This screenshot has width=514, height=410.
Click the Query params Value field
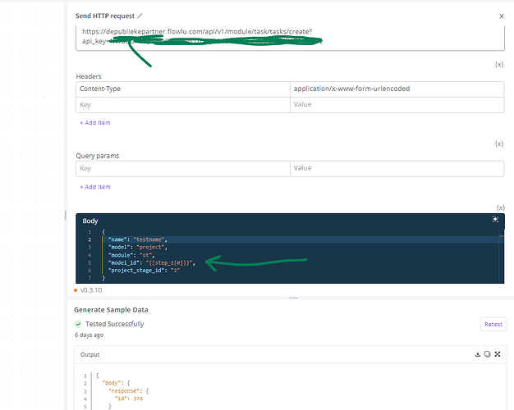click(x=397, y=168)
